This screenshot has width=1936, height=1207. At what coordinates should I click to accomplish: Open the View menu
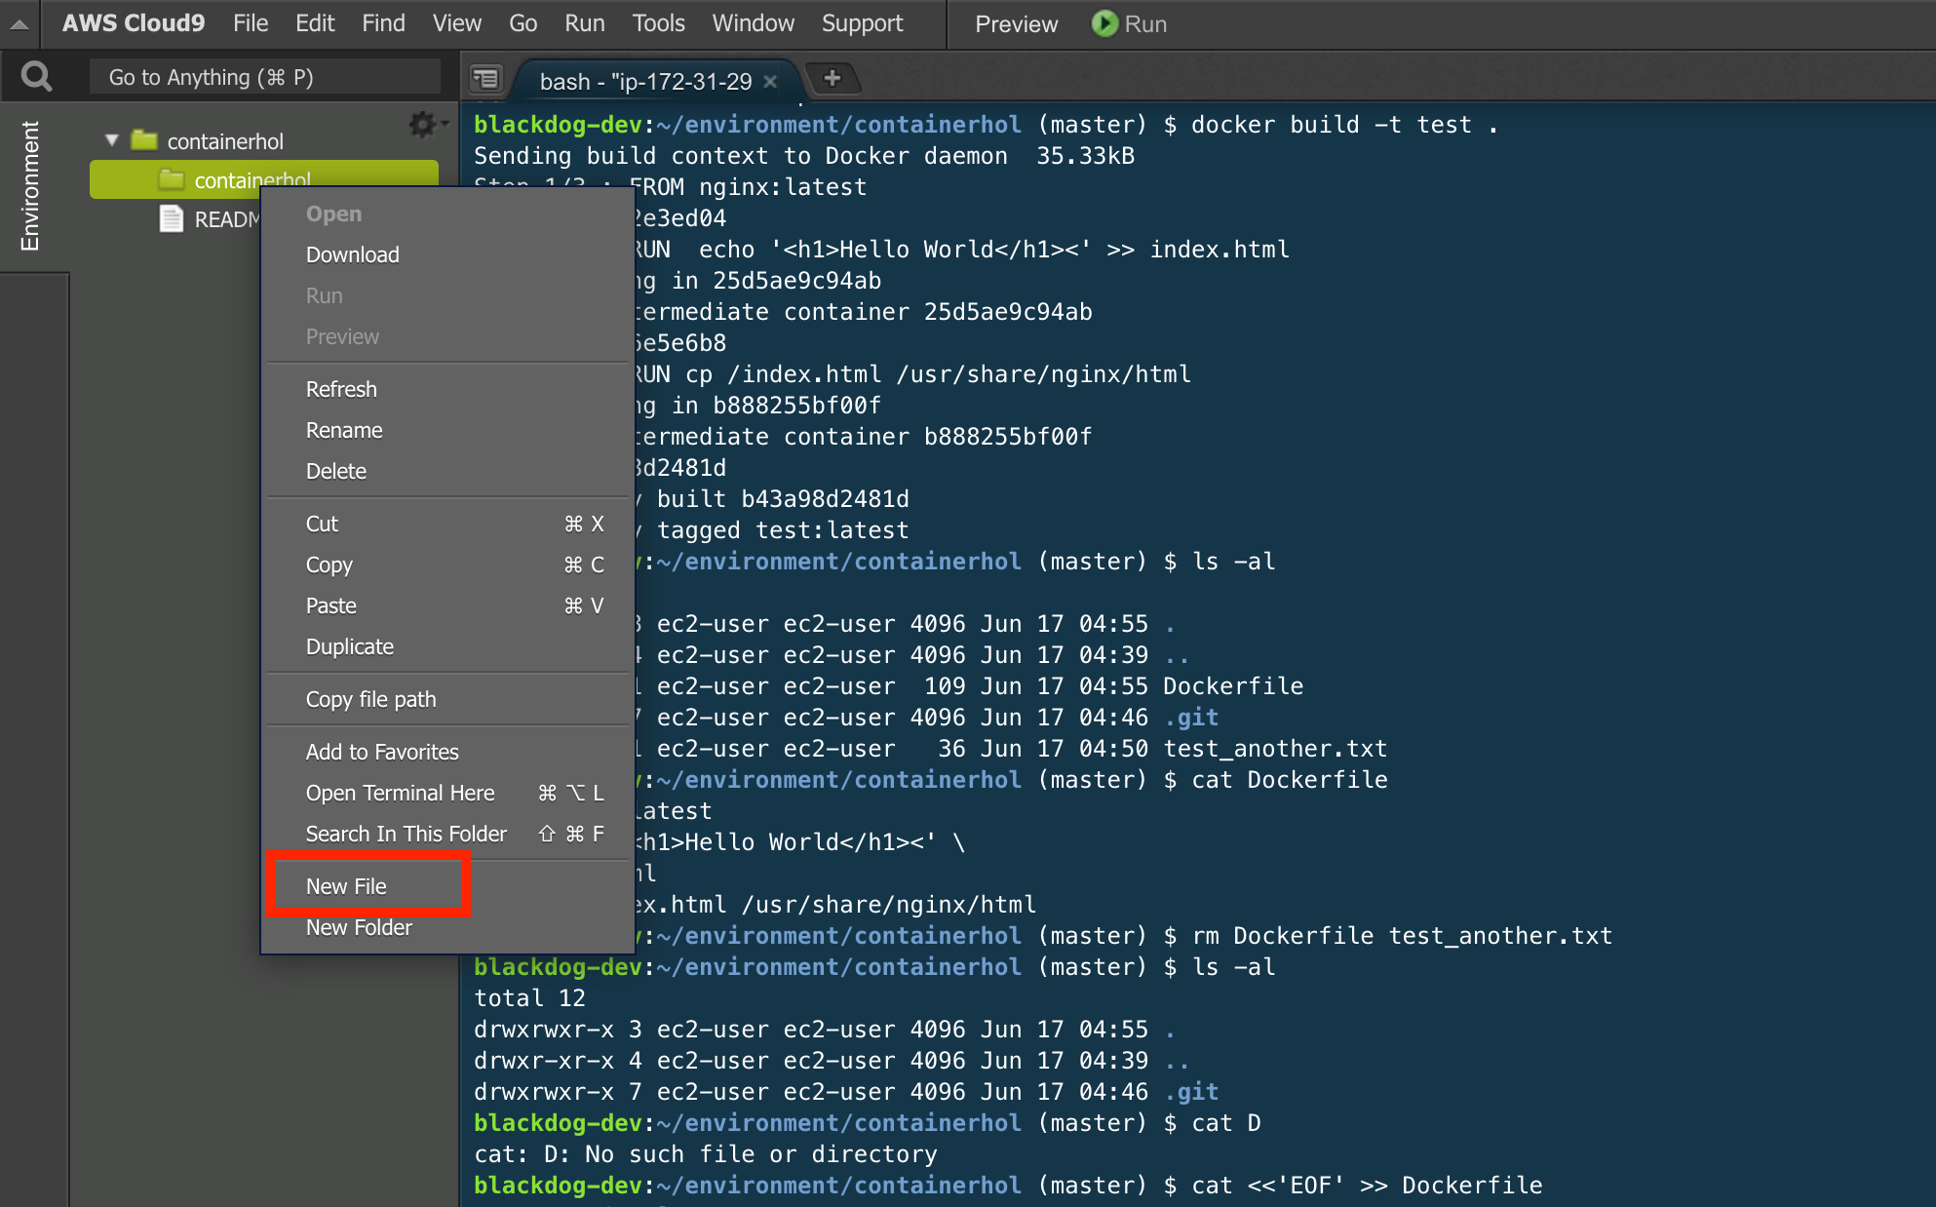coord(457,23)
